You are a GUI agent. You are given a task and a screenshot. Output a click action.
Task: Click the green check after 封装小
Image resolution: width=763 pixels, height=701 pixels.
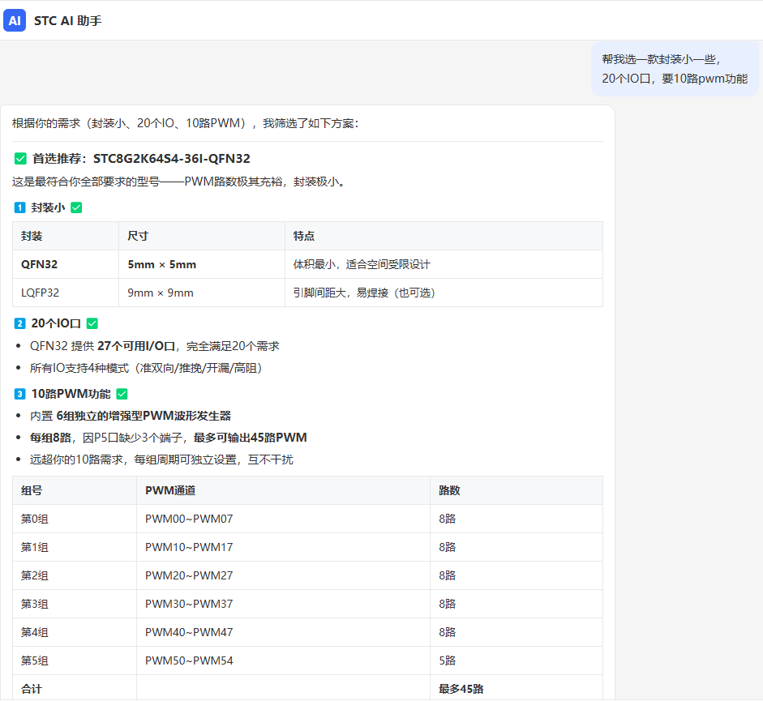click(x=76, y=207)
